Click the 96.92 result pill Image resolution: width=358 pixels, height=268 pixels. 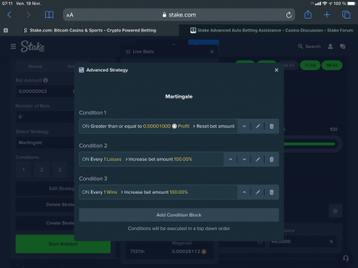tap(332, 65)
